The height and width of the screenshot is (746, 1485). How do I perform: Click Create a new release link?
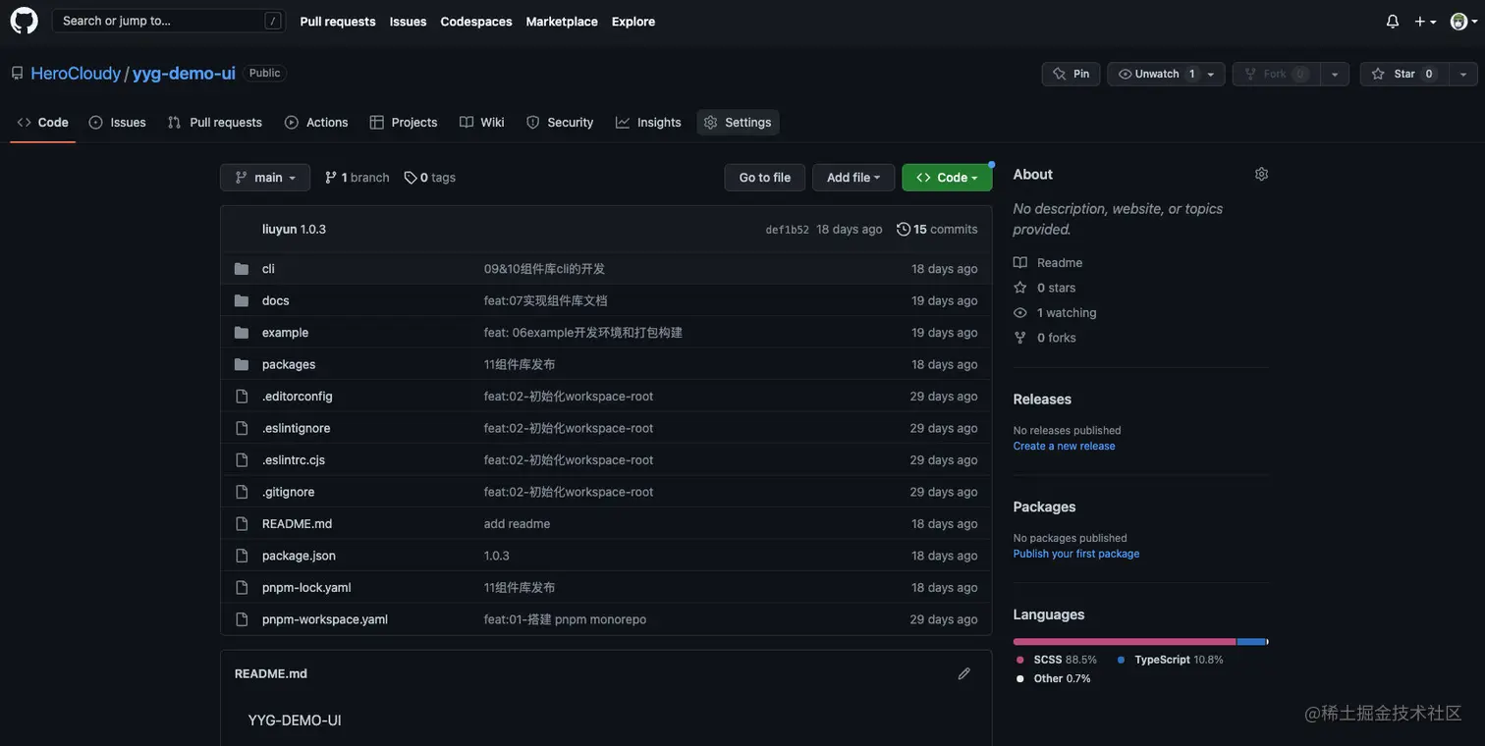tap(1064, 447)
